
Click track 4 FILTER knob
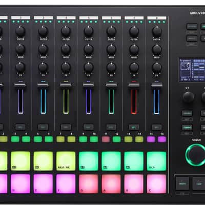(66, 31)
